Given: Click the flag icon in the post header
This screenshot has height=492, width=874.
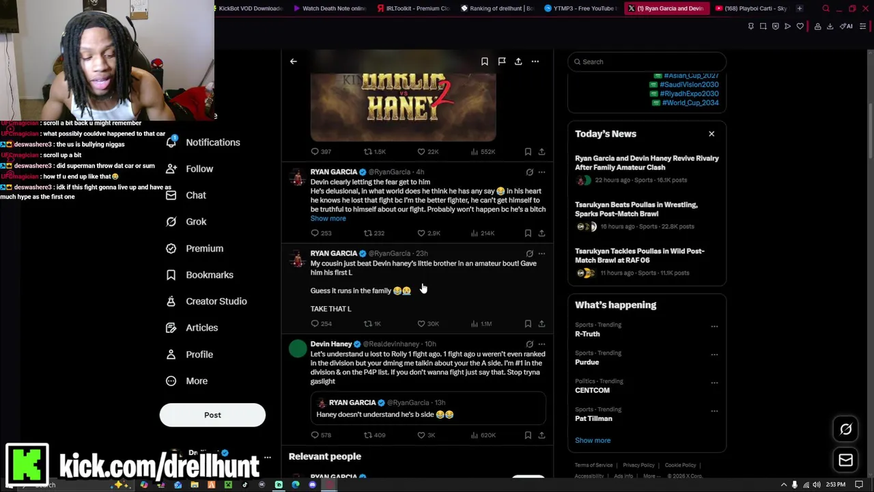Looking at the screenshot, I should [501, 61].
